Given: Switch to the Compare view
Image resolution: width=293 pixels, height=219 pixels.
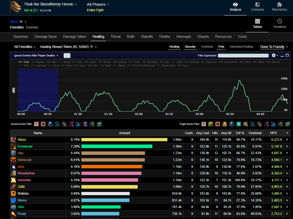Looking at the screenshot, I should pos(257,6).
